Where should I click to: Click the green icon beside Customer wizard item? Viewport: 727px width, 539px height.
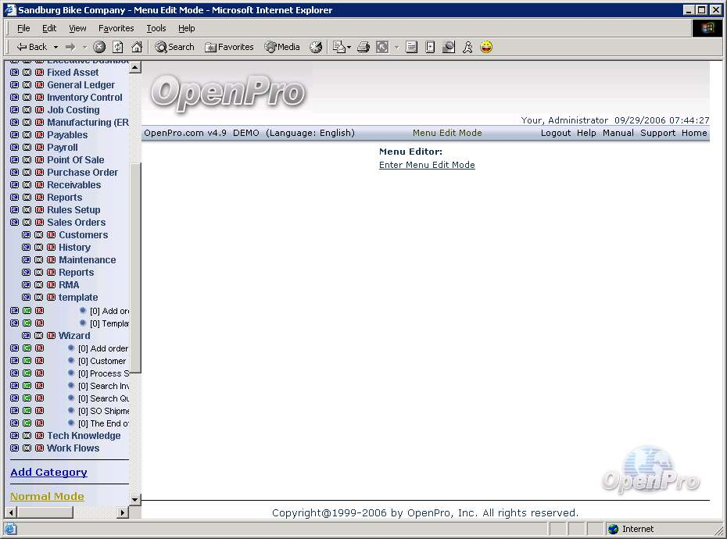point(27,361)
